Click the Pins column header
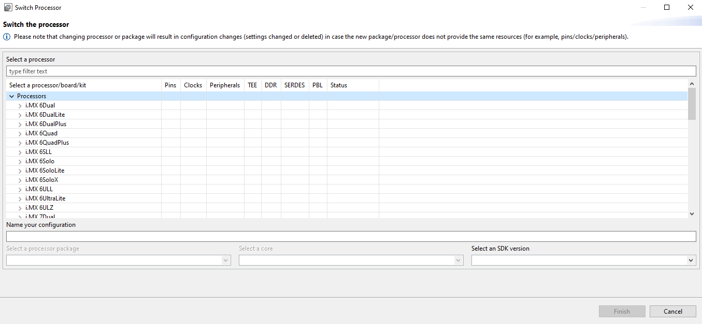Screen dimensions: 702x324 point(170,85)
